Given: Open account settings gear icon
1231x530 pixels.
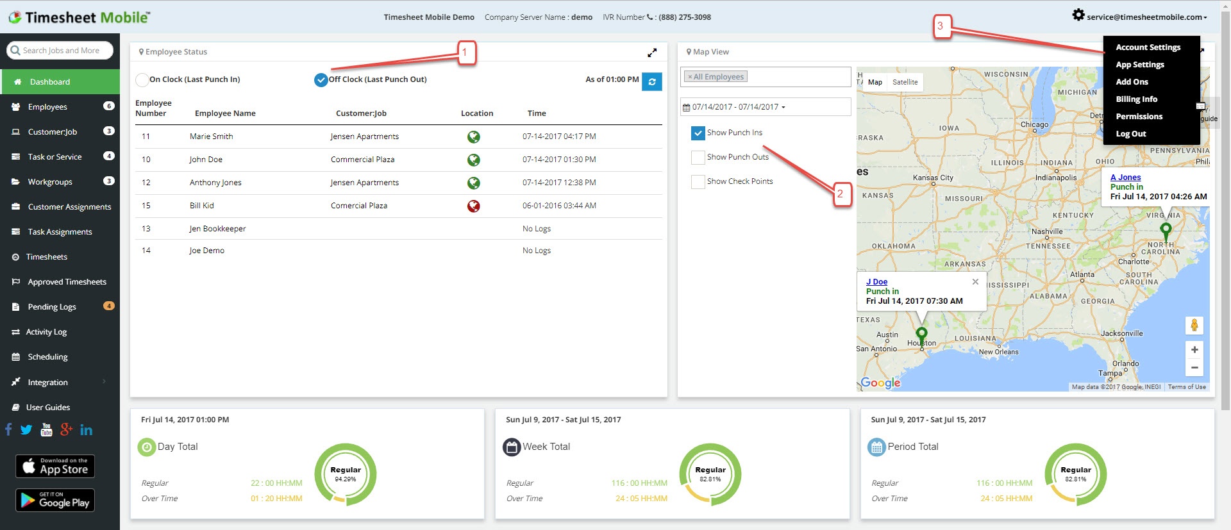Looking at the screenshot, I should coord(1078,15).
